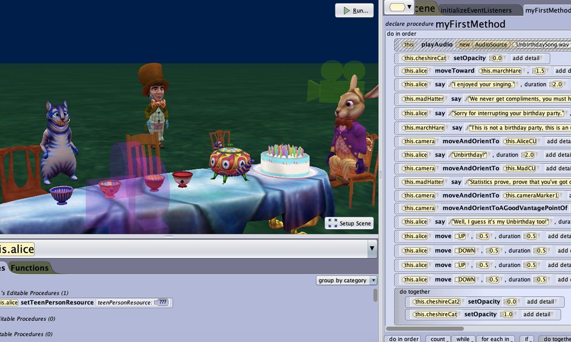Open the UnbirthdaySong.wav audio dropdown
This screenshot has width=571, height=342.
[x=542, y=44]
